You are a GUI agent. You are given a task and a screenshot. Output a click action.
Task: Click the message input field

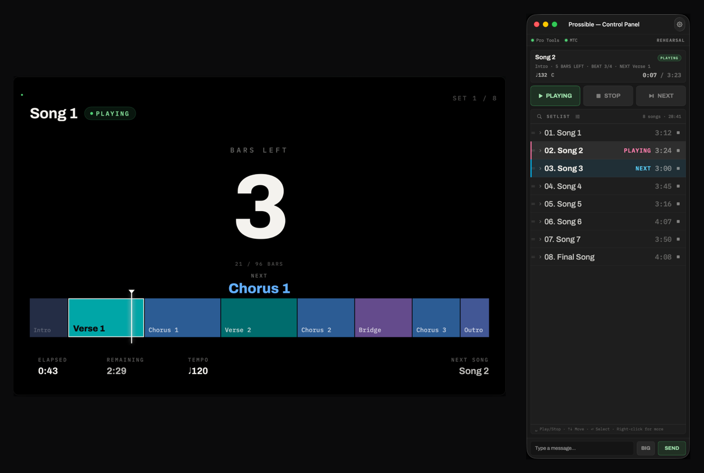click(x=582, y=448)
